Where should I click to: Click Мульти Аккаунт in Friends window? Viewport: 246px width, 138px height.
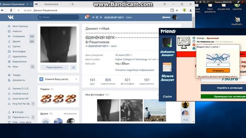coord(168,72)
